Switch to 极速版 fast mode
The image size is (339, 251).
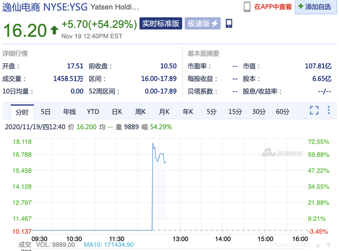pos(202,23)
